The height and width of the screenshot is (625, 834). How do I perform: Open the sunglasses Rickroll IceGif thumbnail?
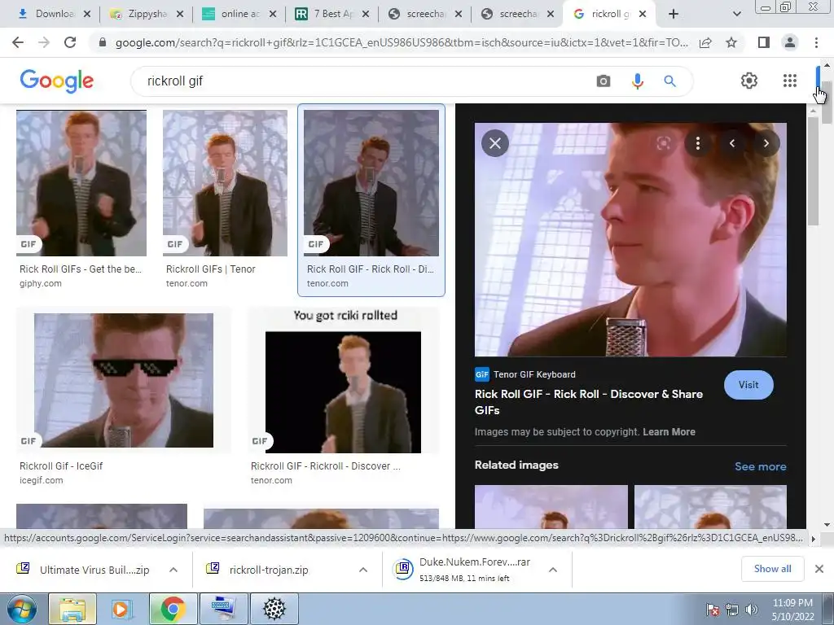tap(124, 381)
